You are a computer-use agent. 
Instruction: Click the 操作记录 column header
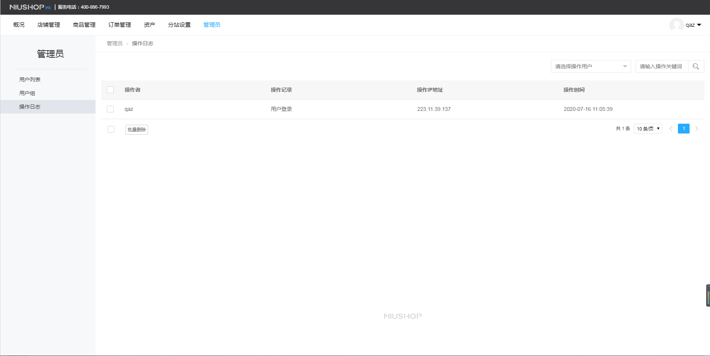tap(281, 90)
